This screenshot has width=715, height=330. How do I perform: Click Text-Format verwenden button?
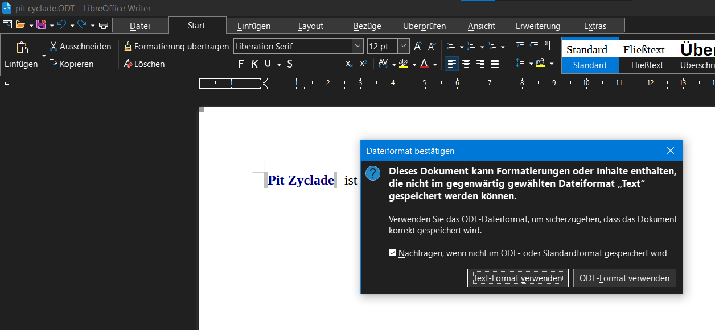pos(518,278)
